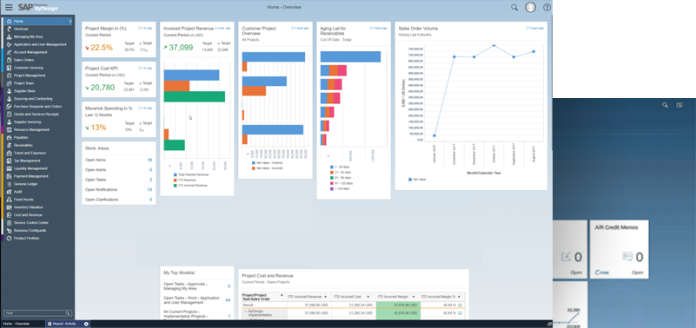
Task: Click the Home icon in sidebar
Action: pyautogui.click(x=9, y=22)
